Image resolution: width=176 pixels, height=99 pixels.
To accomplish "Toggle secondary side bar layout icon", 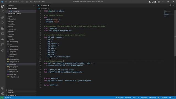I will 155,2.
